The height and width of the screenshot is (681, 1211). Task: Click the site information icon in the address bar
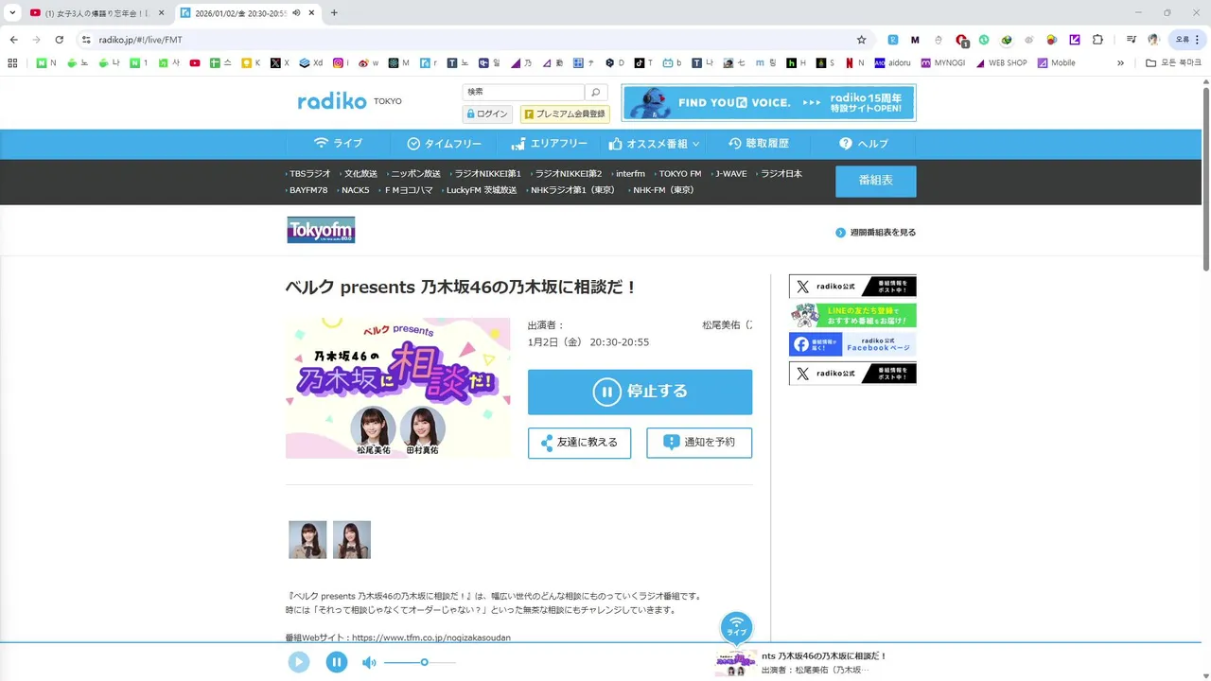[86, 40]
